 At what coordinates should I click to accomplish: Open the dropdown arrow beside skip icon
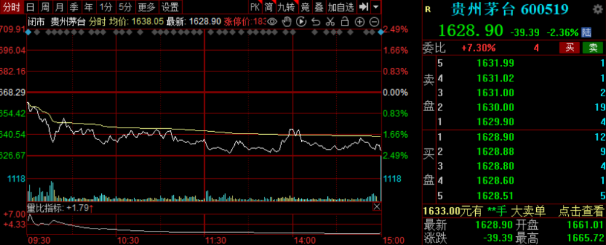click(x=376, y=7)
